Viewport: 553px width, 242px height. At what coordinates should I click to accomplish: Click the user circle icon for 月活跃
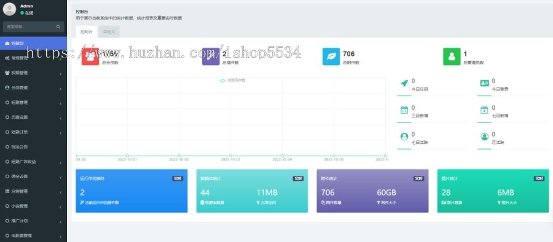(x=484, y=137)
